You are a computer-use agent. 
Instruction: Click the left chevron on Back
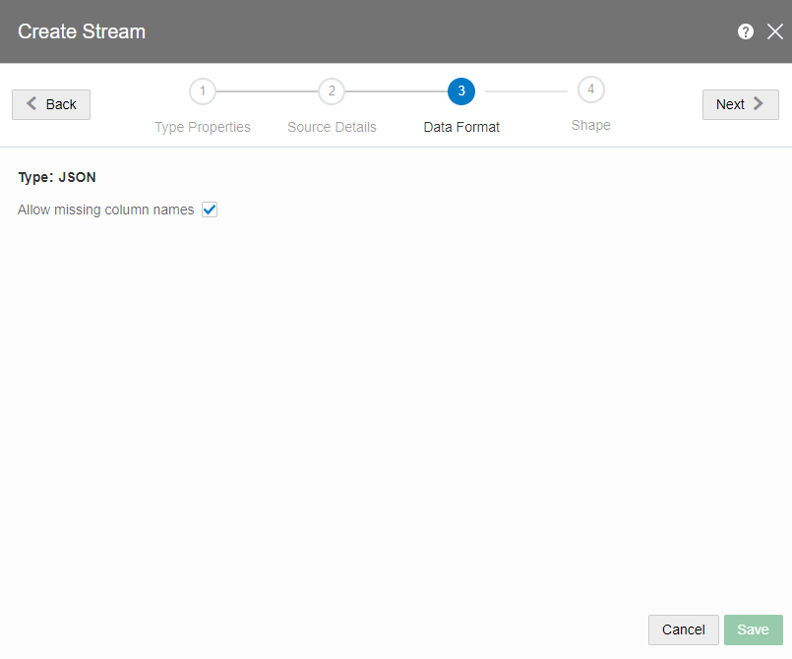point(32,104)
